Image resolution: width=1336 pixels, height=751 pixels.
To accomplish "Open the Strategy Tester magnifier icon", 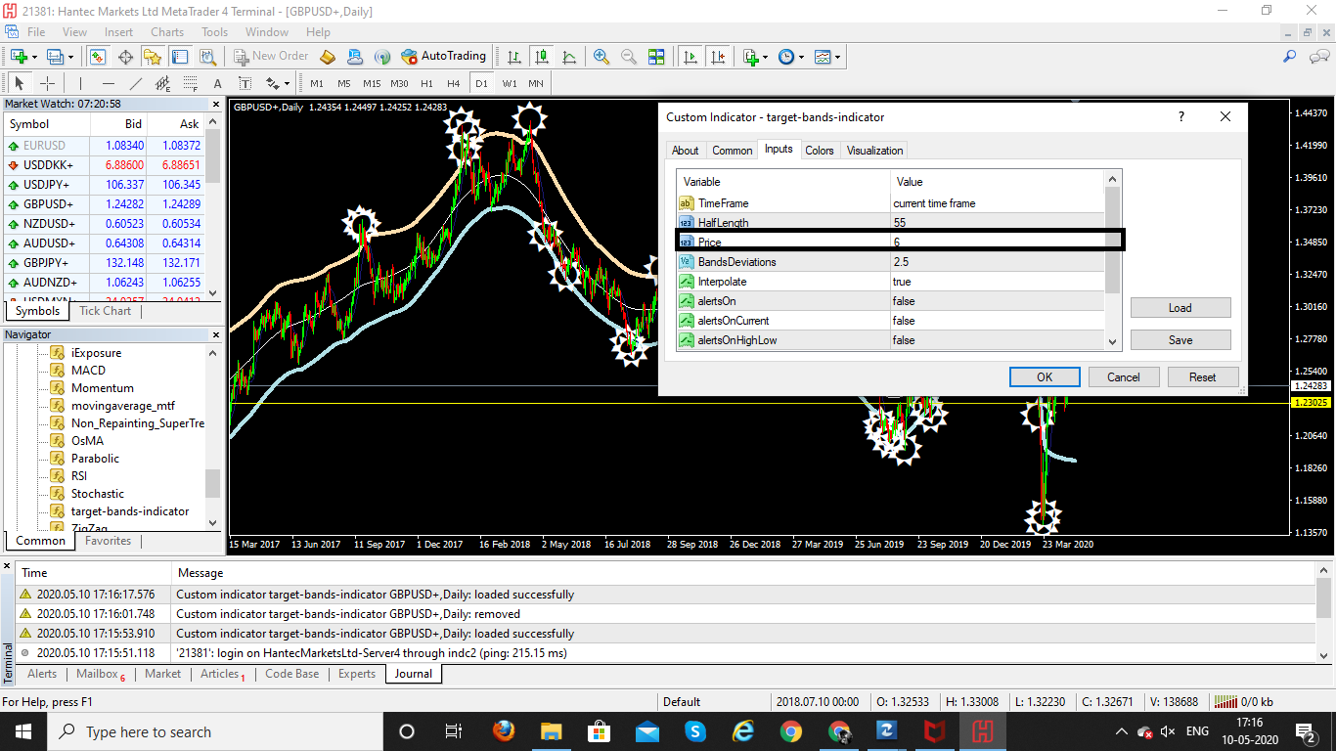I will click(x=207, y=57).
